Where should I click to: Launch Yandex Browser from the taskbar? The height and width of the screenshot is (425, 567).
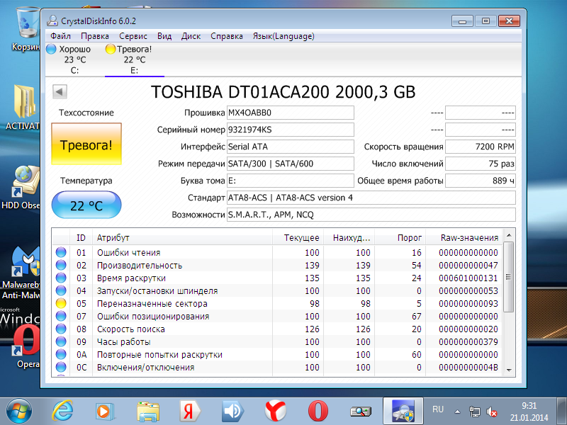(x=276, y=412)
